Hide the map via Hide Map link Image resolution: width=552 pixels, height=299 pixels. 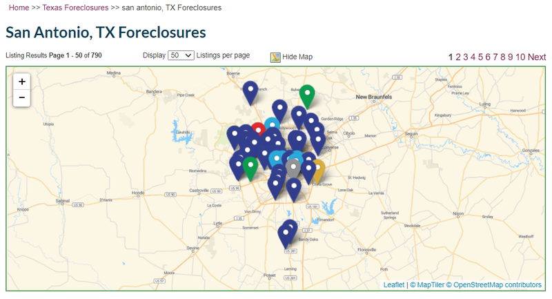pyautogui.click(x=297, y=57)
